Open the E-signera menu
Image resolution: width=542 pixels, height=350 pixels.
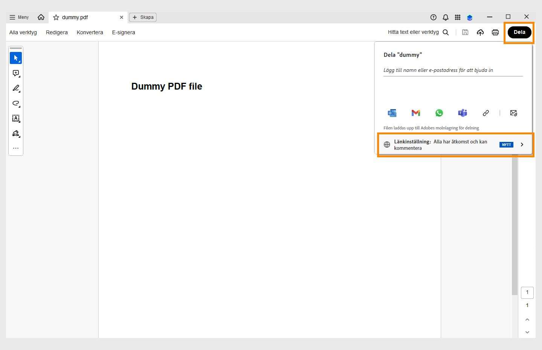click(x=123, y=32)
